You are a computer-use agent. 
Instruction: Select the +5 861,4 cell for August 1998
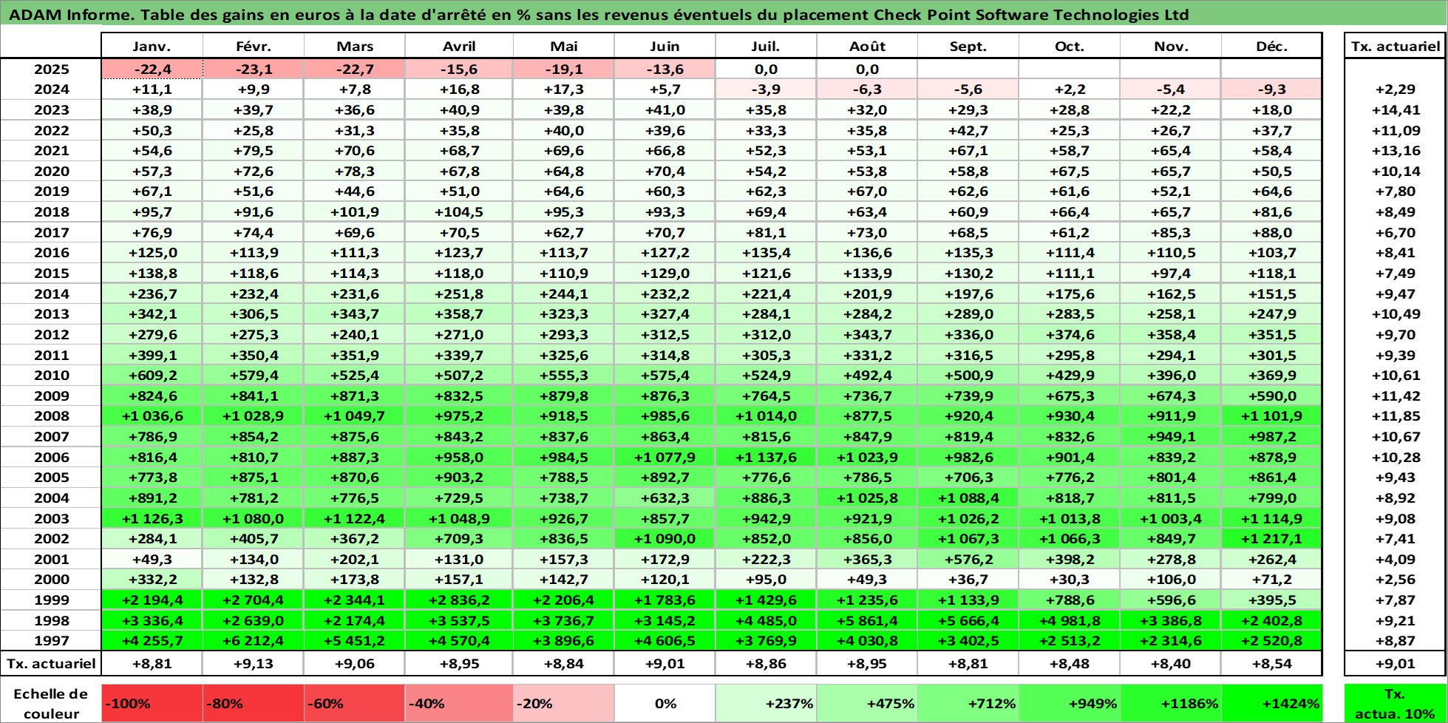tap(867, 621)
